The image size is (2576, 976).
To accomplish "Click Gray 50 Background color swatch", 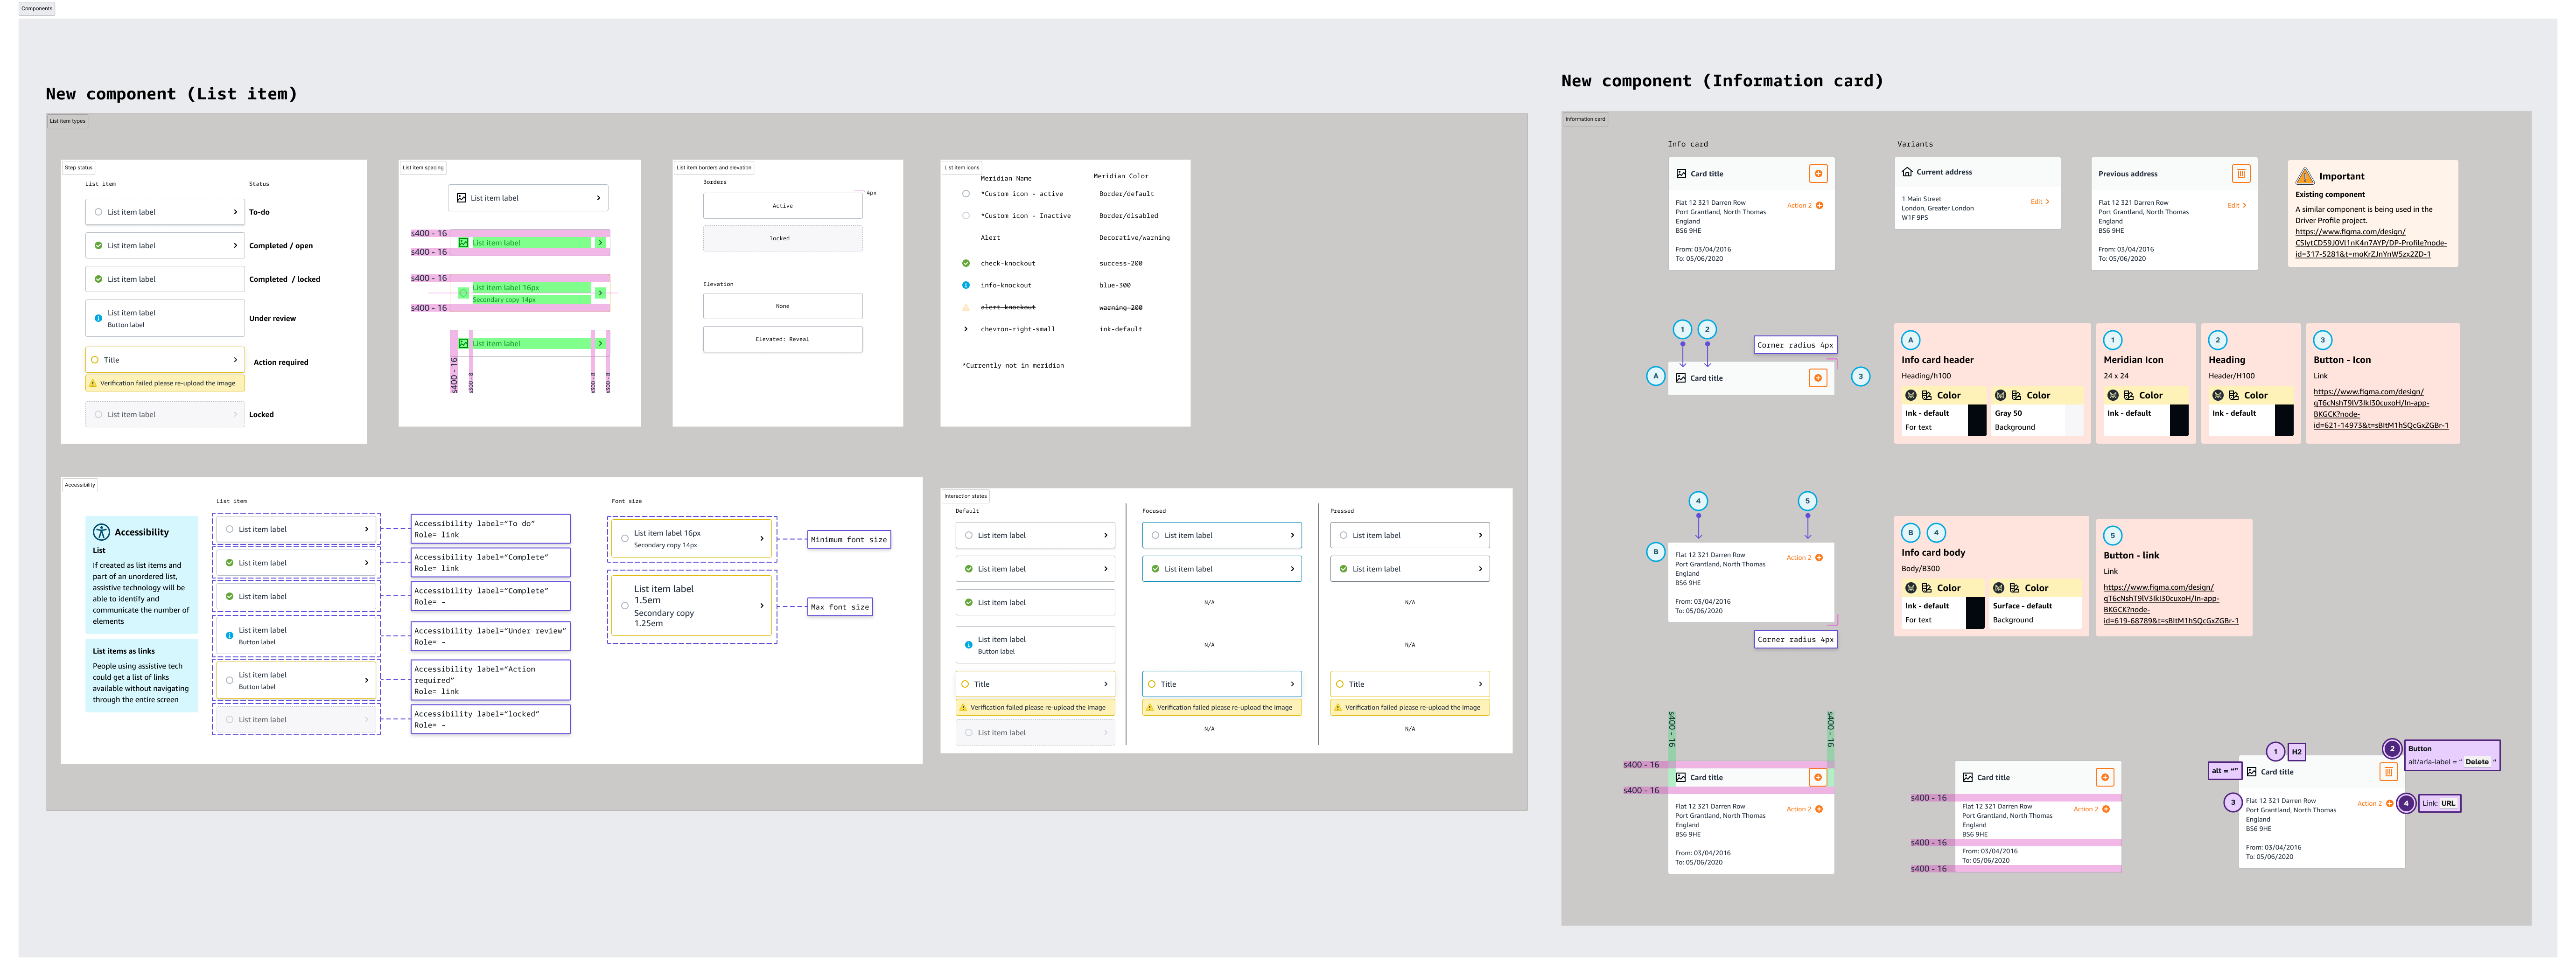I will [x=2073, y=420].
